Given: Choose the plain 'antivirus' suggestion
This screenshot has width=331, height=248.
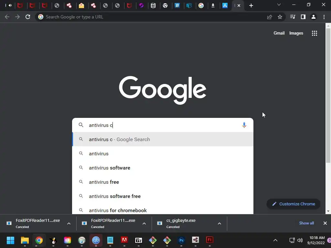Looking at the screenshot, I should click(x=163, y=153).
